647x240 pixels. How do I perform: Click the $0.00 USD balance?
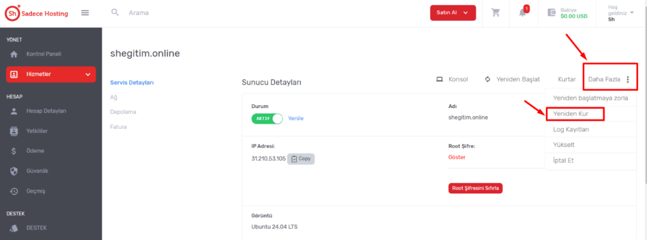(x=574, y=16)
